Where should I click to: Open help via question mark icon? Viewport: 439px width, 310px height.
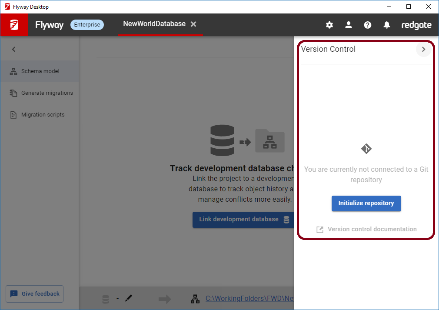(368, 25)
